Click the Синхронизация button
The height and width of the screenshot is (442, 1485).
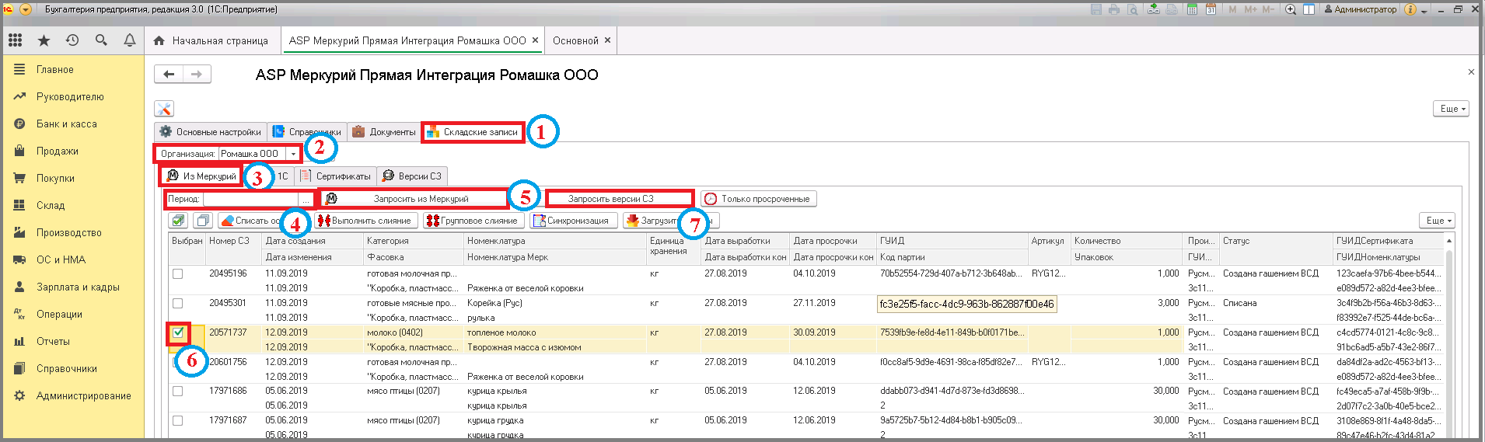point(574,221)
